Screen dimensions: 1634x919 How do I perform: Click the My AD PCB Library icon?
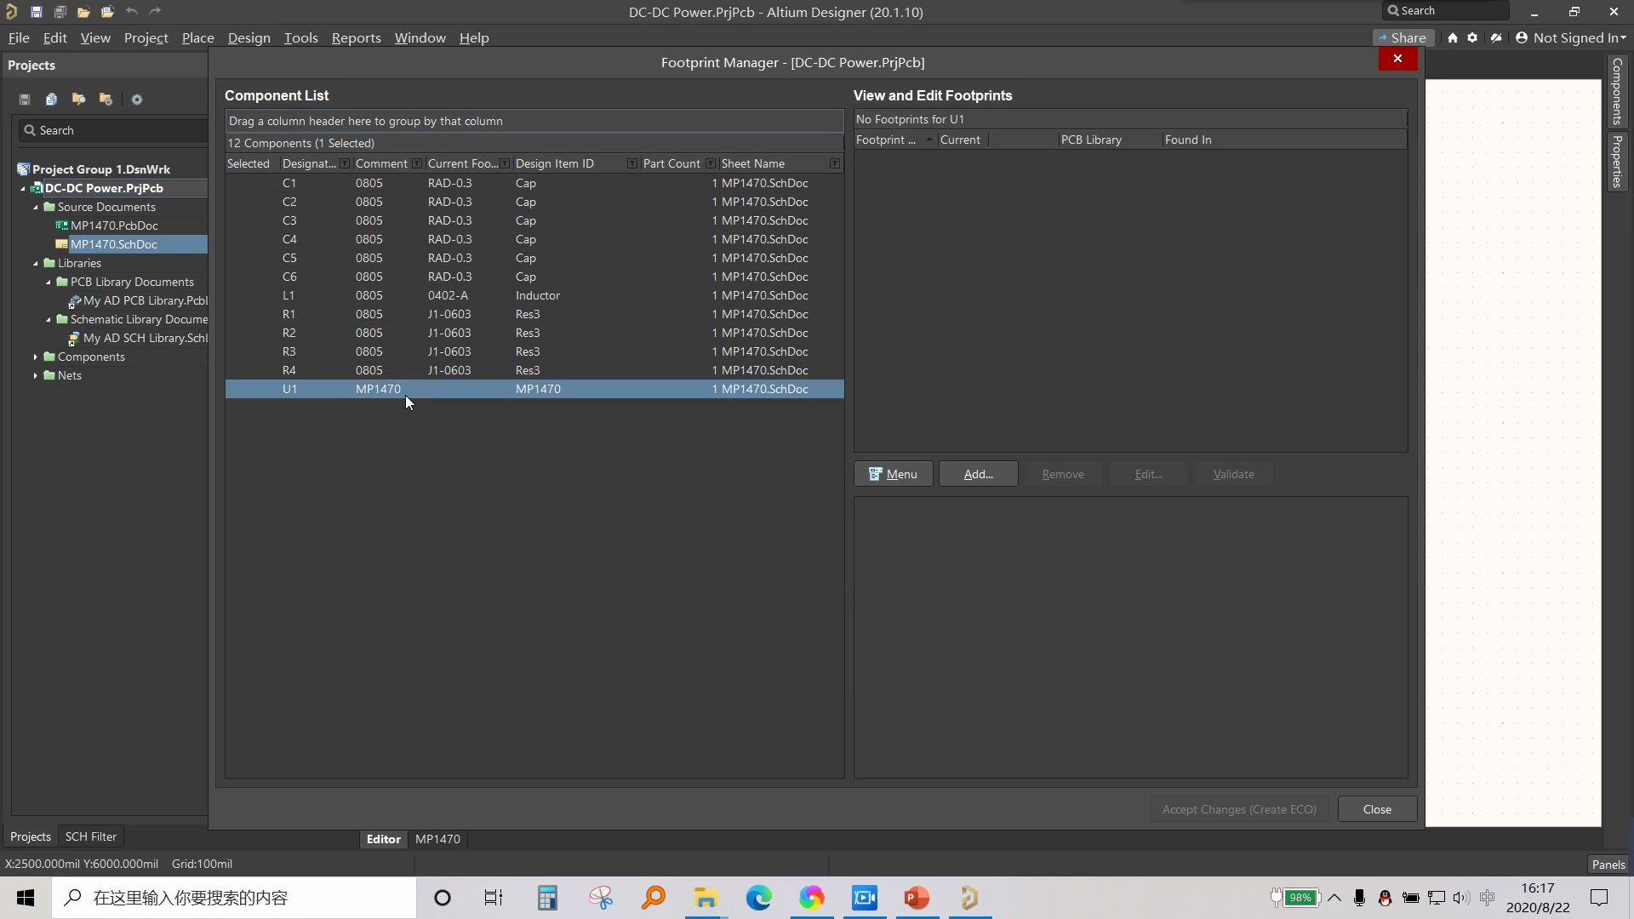pyautogui.click(x=75, y=300)
